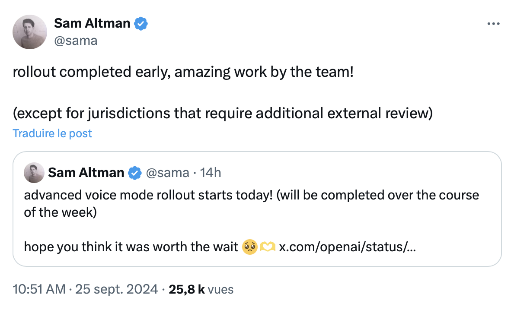Screen dimensions: 511x310
Task: Open the 25,8 k vues view count
Action: pyautogui.click(x=201, y=289)
